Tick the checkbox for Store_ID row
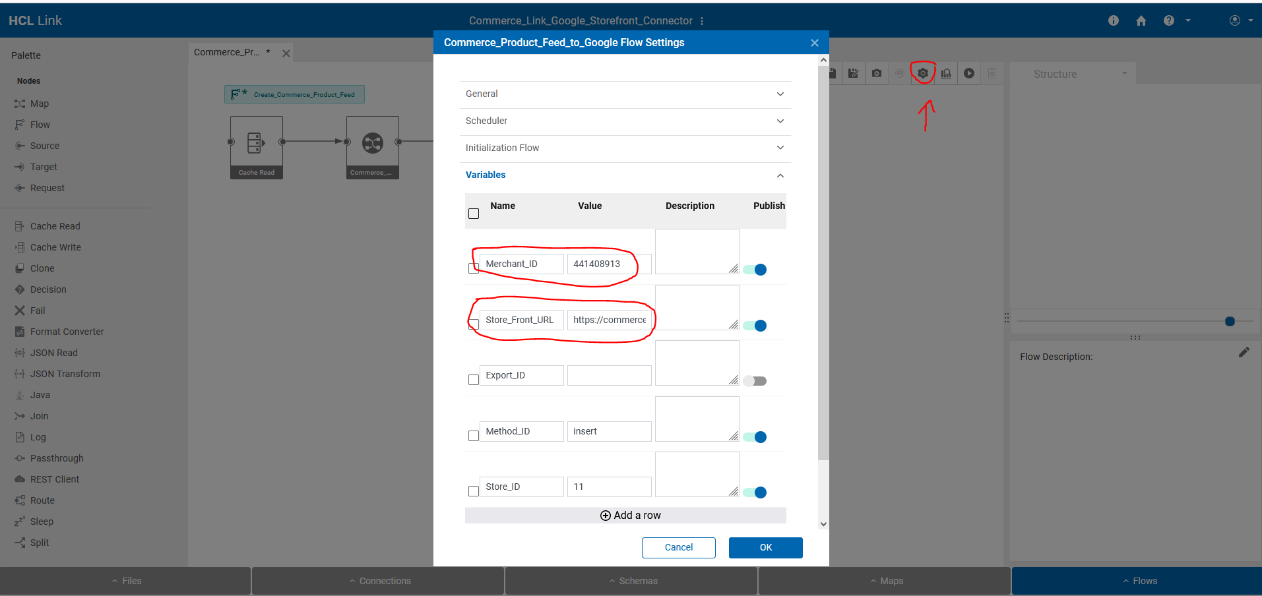1262x596 pixels. 474,491
